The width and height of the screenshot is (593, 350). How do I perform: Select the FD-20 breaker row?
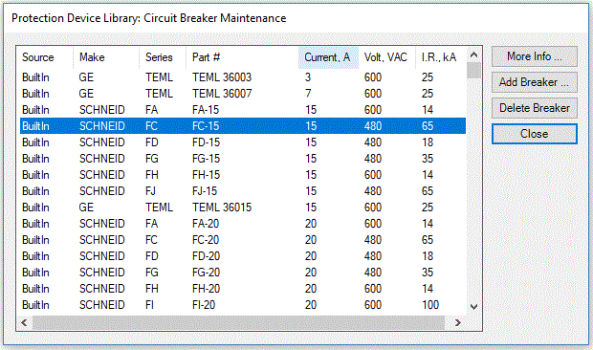click(243, 256)
